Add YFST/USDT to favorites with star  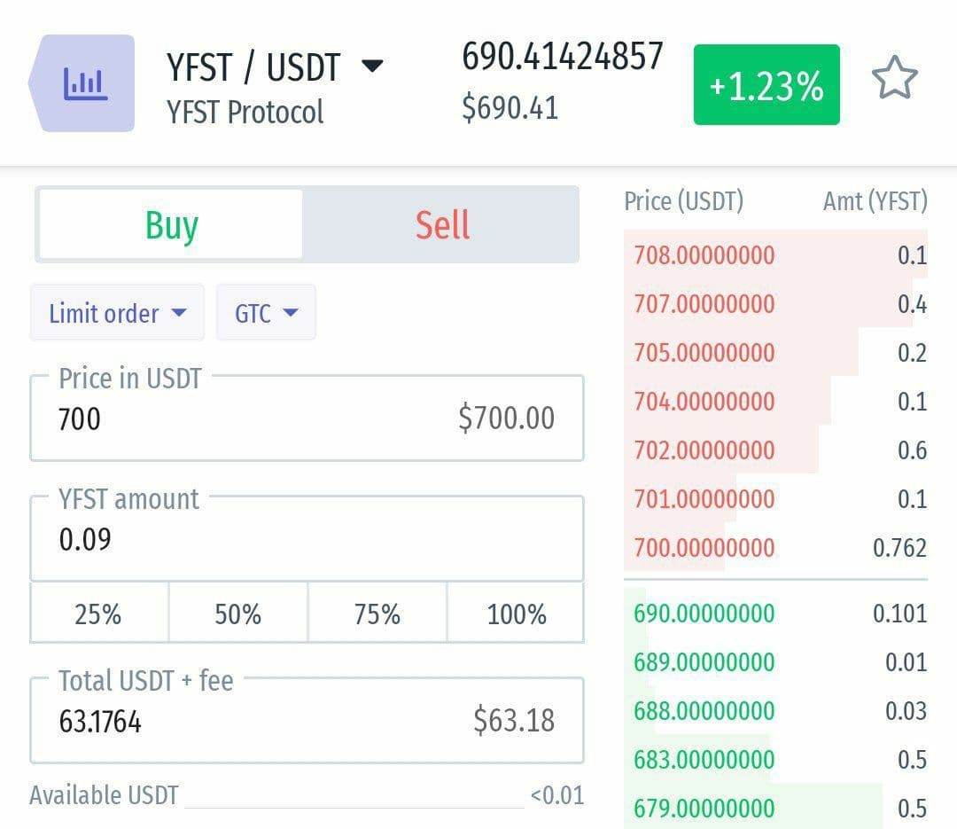coord(894,81)
